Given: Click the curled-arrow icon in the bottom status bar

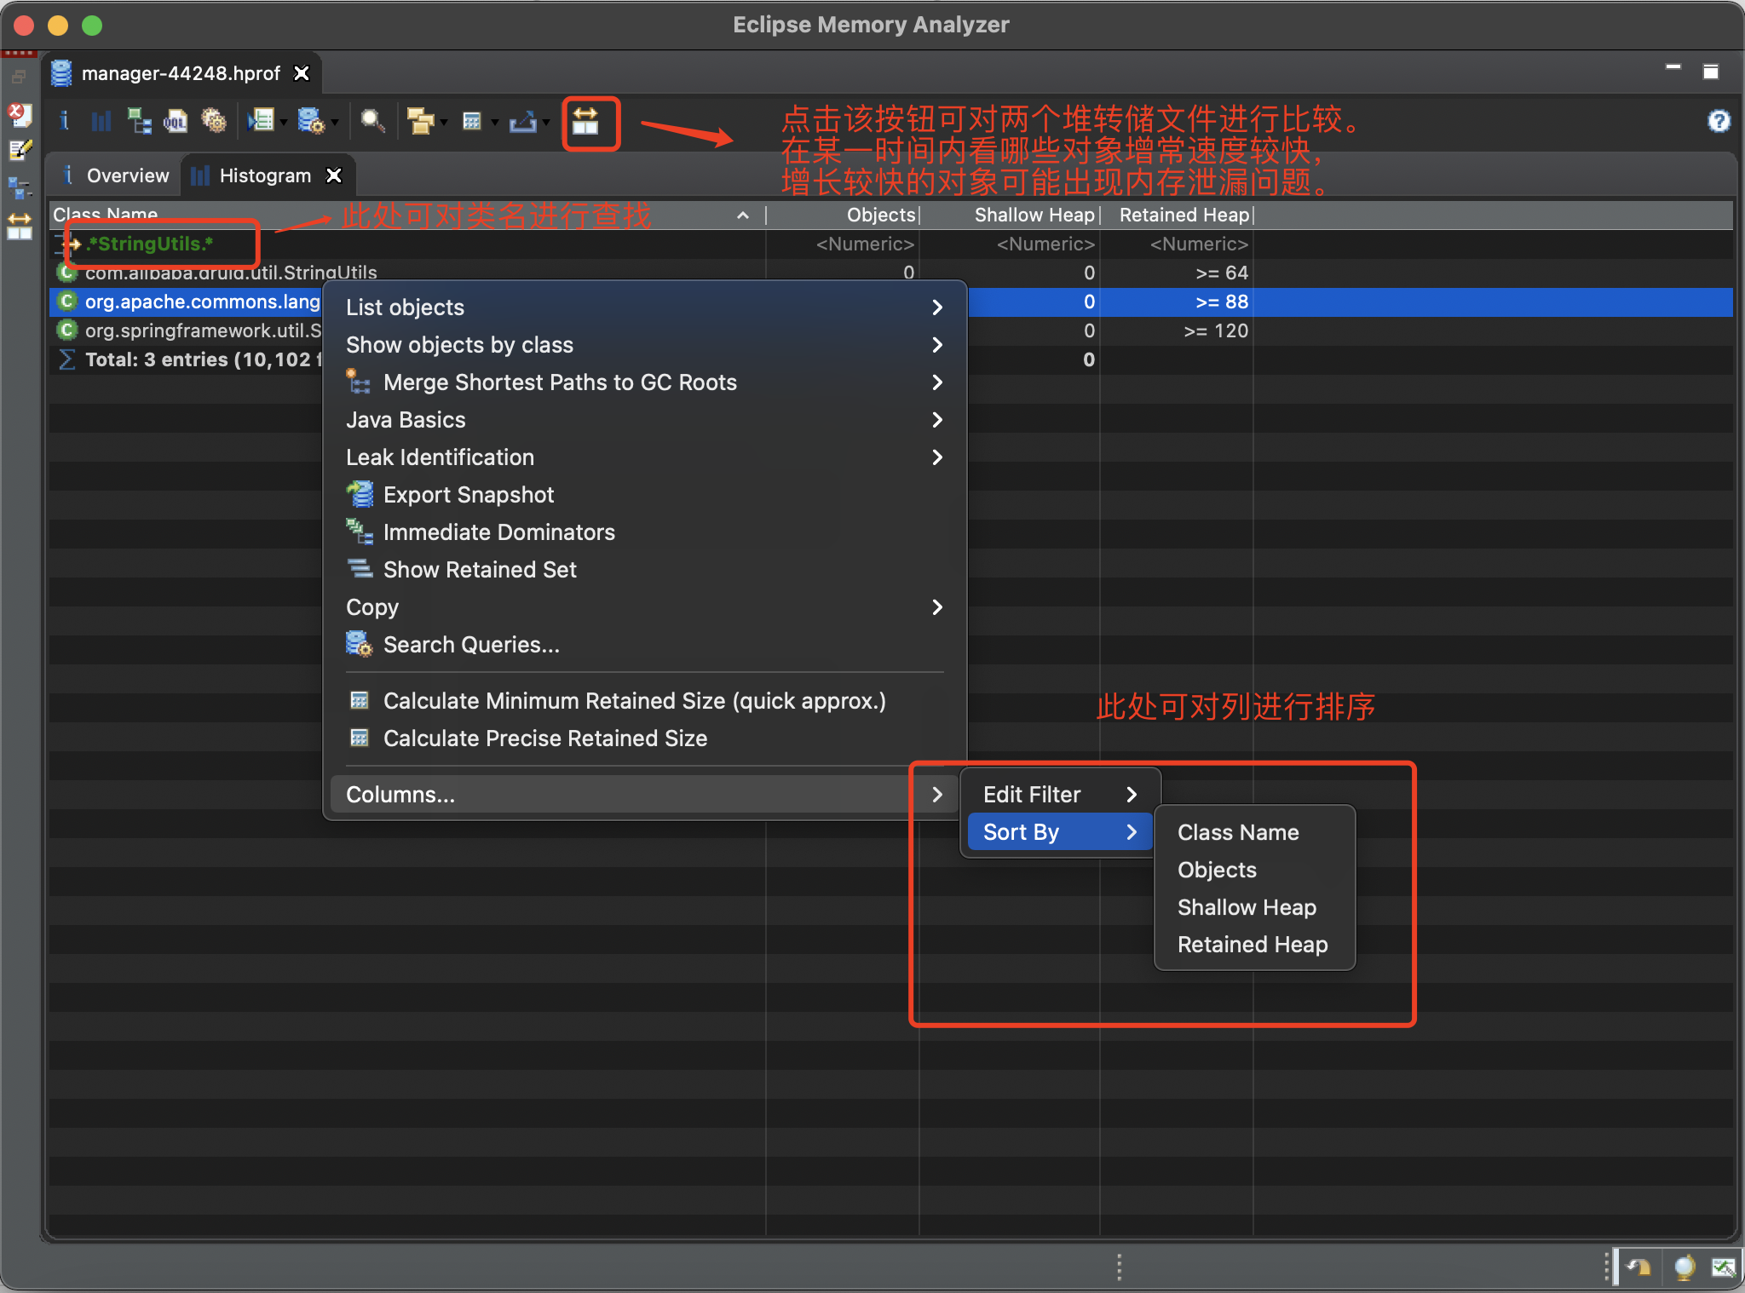Looking at the screenshot, I should [1638, 1267].
